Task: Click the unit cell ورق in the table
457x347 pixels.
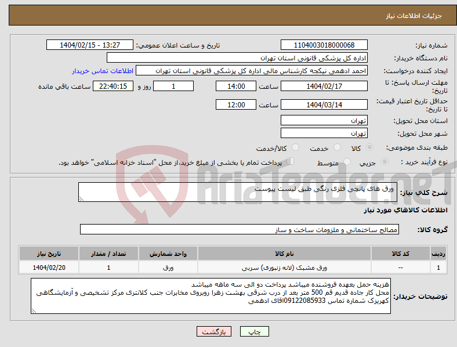Action: tap(168, 268)
